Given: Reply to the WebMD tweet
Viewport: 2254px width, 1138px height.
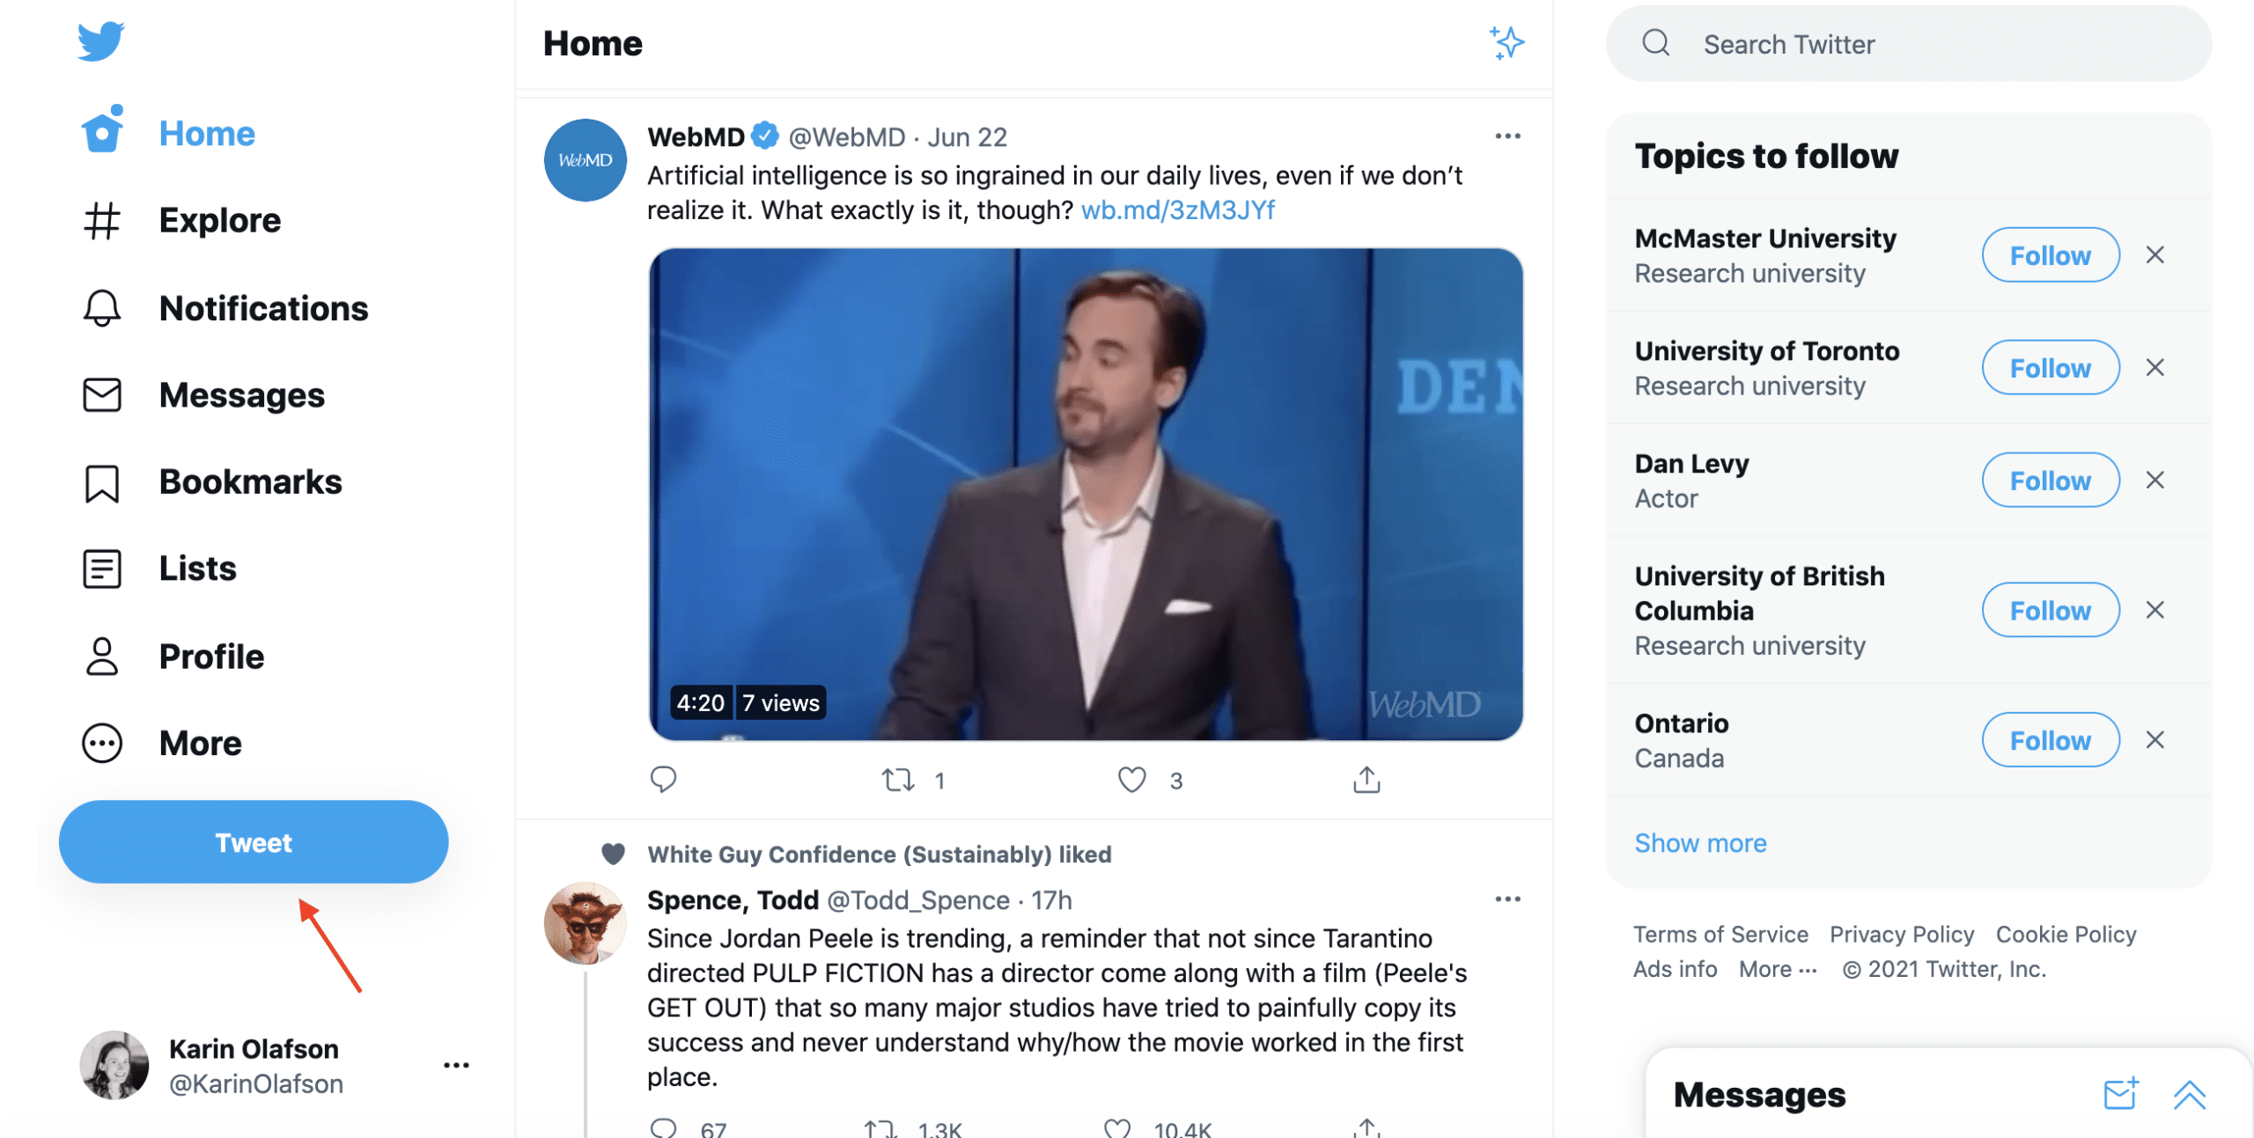Looking at the screenshot, I should point(663,779).
